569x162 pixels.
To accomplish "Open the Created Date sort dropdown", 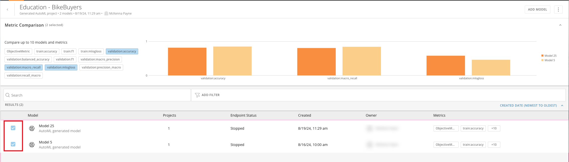I will (528, 106).
